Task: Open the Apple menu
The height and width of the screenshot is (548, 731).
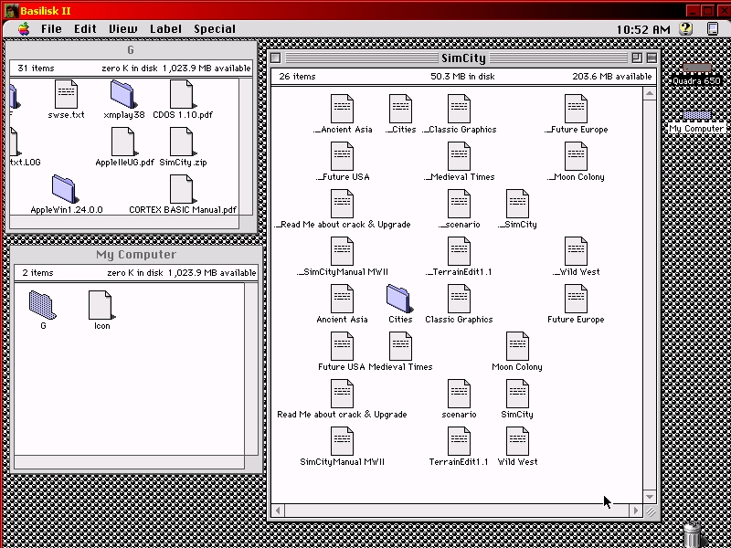Action: 23,28
